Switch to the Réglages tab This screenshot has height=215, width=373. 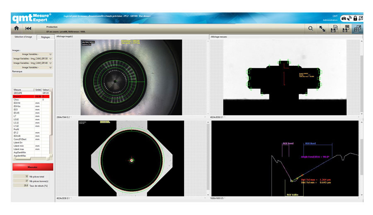pyautogui.click(x=45, y=37)
